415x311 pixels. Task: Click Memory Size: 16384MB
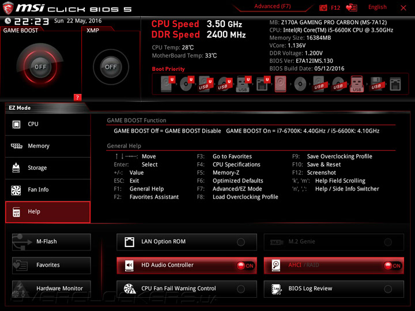[300, 38]
